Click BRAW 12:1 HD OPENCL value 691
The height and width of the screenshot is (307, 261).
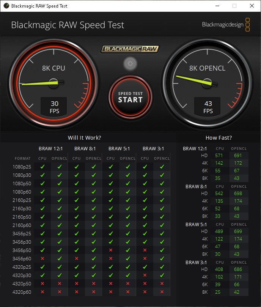click(238, 156)
